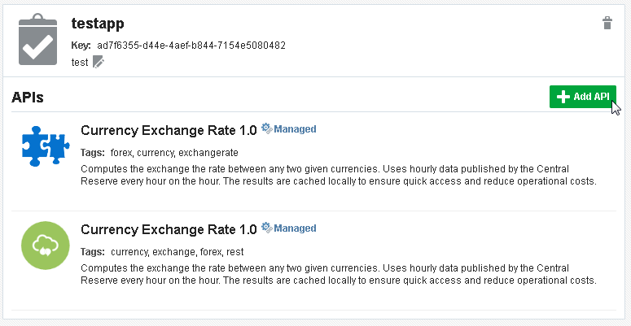
Task: Click the tags currency, exchange, forex, rest
Action: pyautogui.click(x=177, y=252)
